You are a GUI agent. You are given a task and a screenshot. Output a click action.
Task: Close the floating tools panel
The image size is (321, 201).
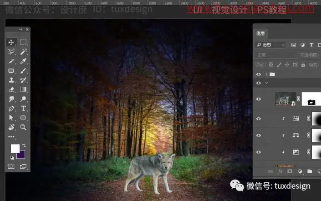click(x=27, y=30)
